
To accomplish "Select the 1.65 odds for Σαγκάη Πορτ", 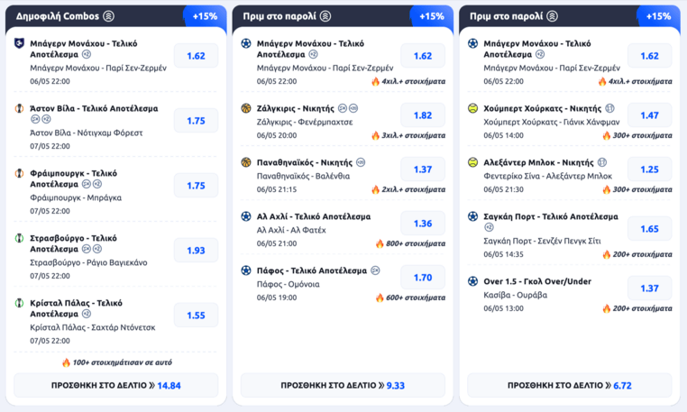I will (x=649, y=229).
